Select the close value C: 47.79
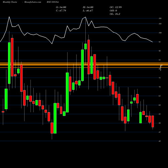 tap(61, 11)
